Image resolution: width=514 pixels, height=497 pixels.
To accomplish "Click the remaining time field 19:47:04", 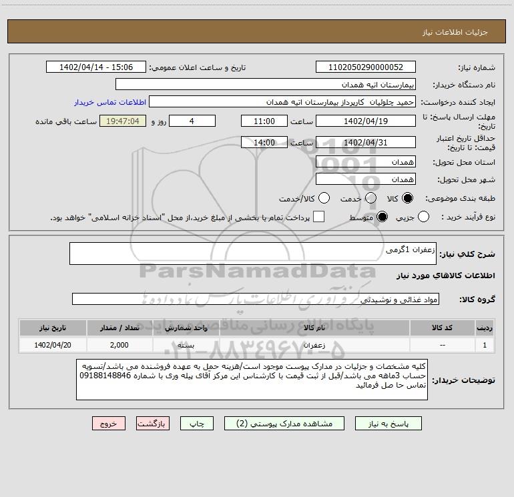I will click(123, 121).
